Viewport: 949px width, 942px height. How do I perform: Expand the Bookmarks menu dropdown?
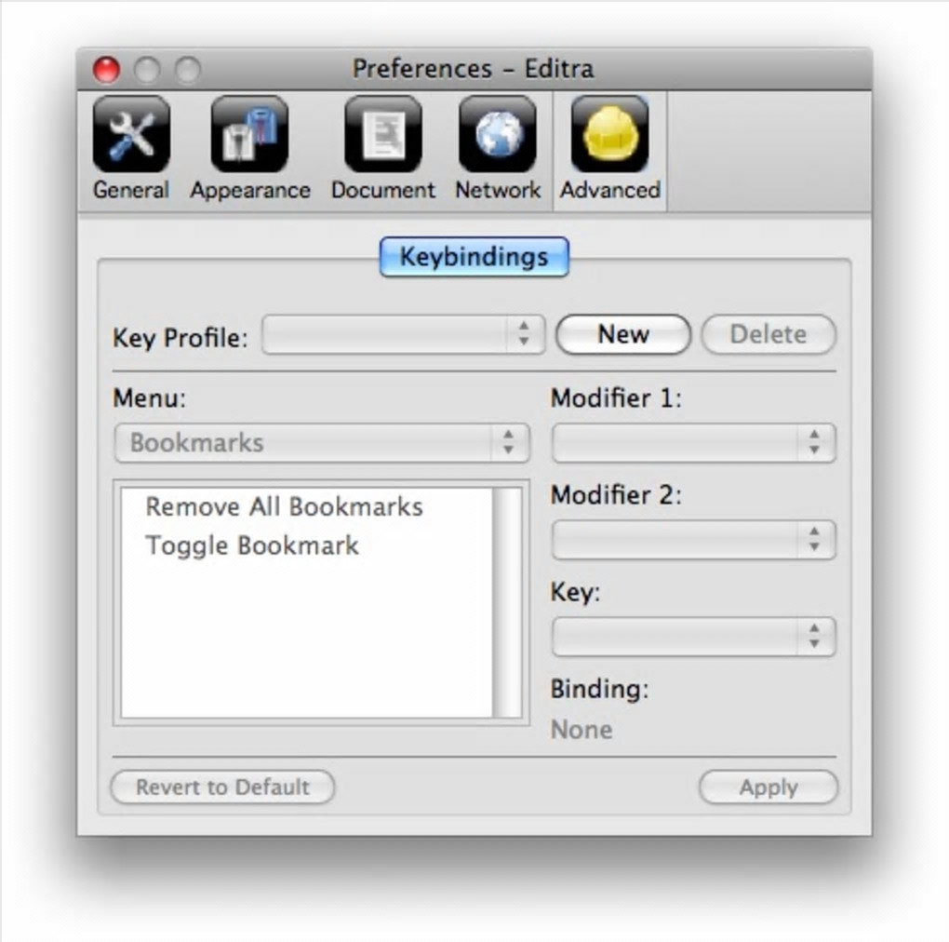(322, 442)
